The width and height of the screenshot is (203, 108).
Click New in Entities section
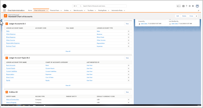pyautogui.click(x=127, y=92)
